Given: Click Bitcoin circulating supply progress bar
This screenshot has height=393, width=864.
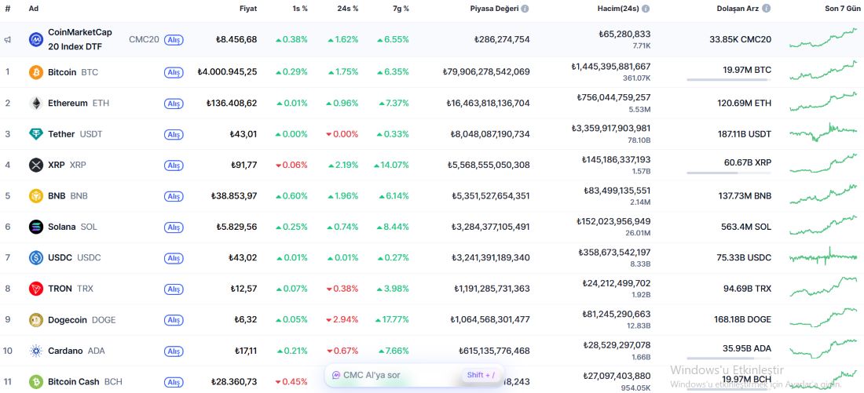Looking at the screenshot, I should pyautogui.click(x=728, y=80).
